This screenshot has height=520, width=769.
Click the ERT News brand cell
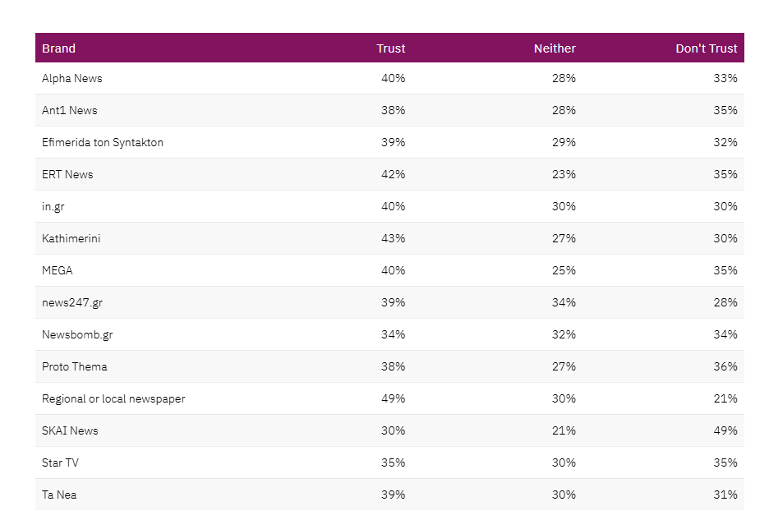(67, 175)
